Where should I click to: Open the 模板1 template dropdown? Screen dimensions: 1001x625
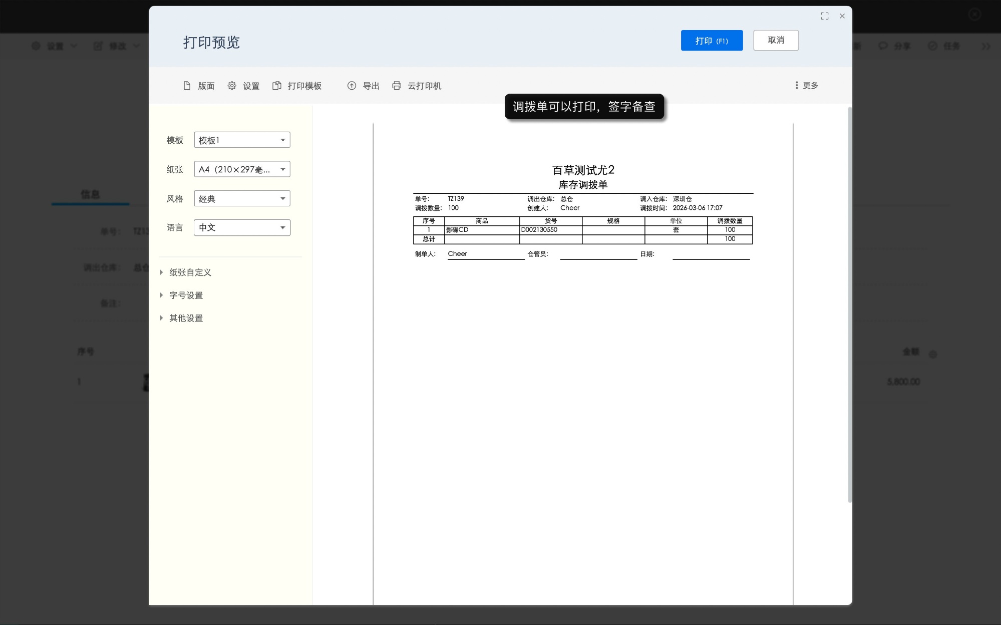tap(242, 140)
